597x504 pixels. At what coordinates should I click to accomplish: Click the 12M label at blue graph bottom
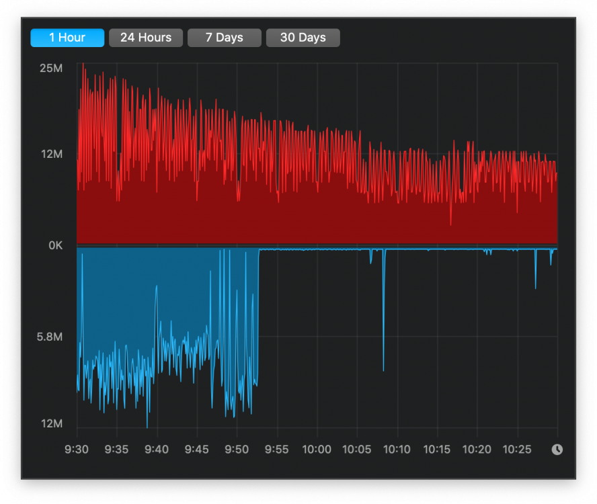pos(52,423)
